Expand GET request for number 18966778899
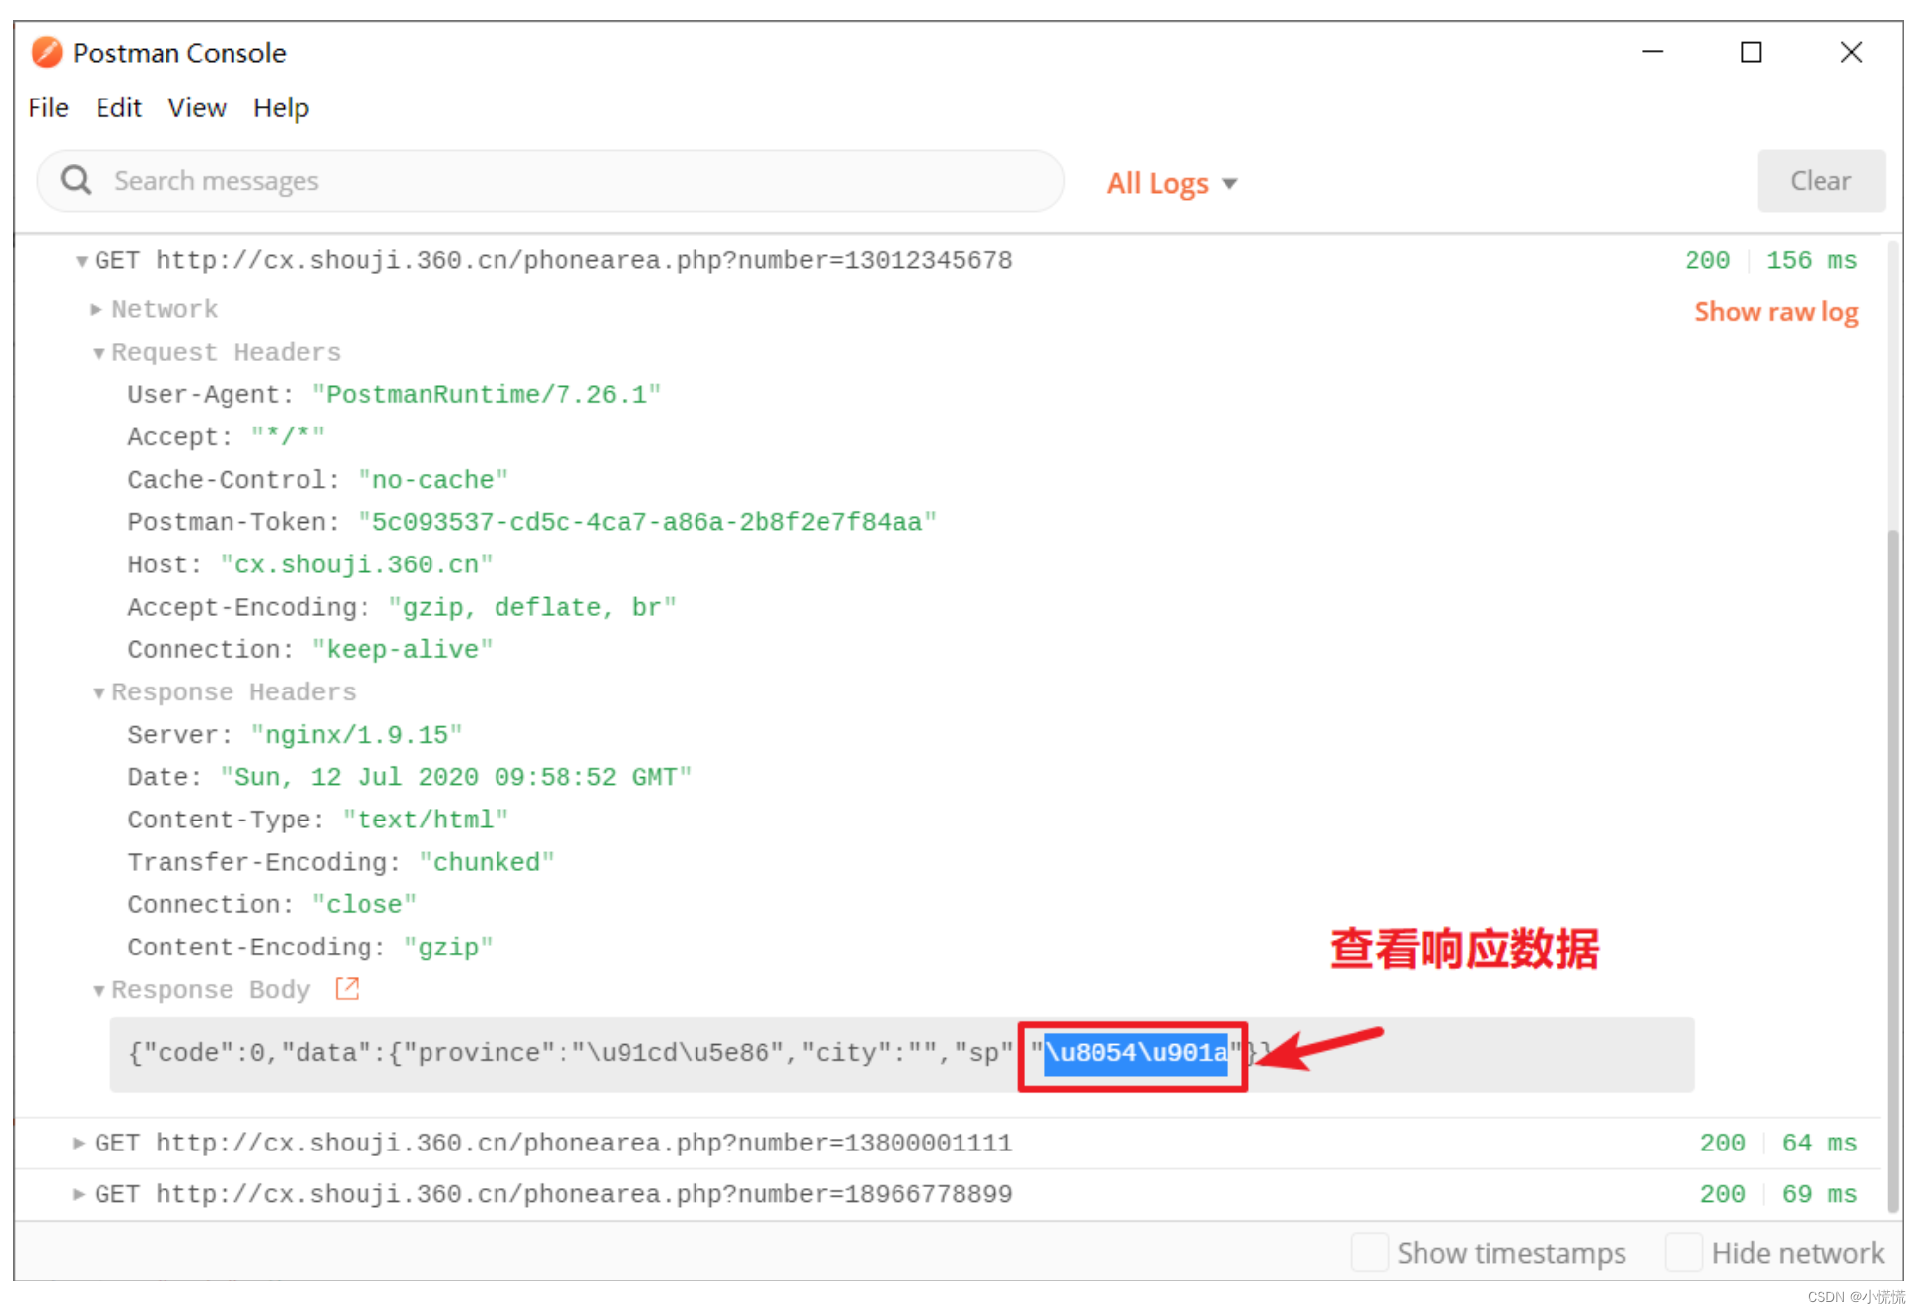1921x1314 pixels. (x=79, y=1194)
